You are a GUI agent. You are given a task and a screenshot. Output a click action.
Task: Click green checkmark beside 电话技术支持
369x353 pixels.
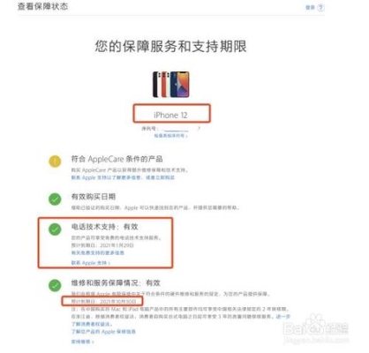tap(55, 229)
